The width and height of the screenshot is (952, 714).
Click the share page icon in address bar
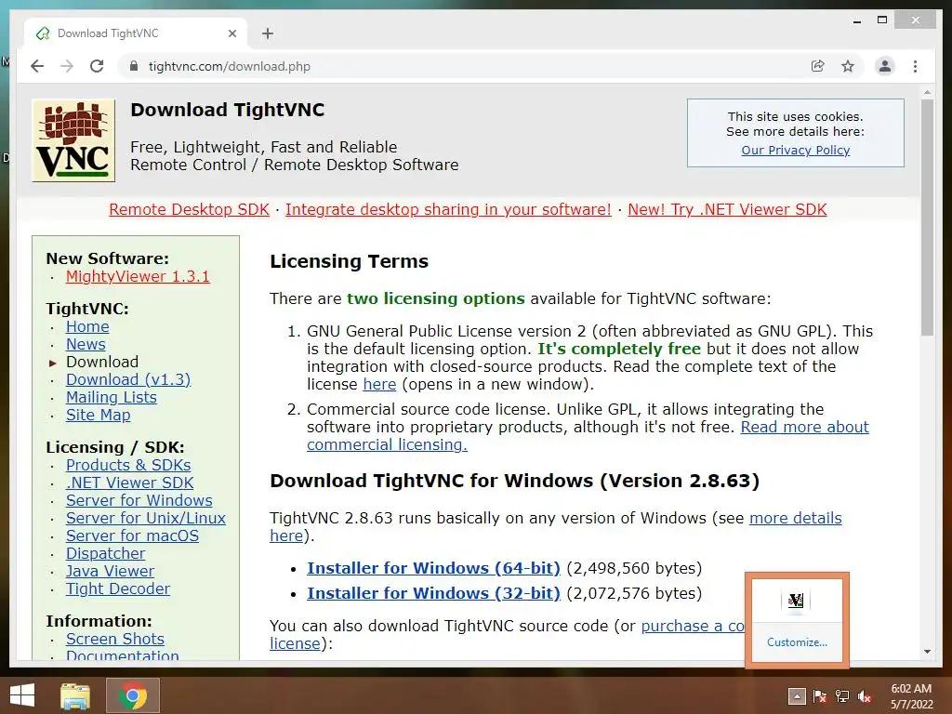818,66
